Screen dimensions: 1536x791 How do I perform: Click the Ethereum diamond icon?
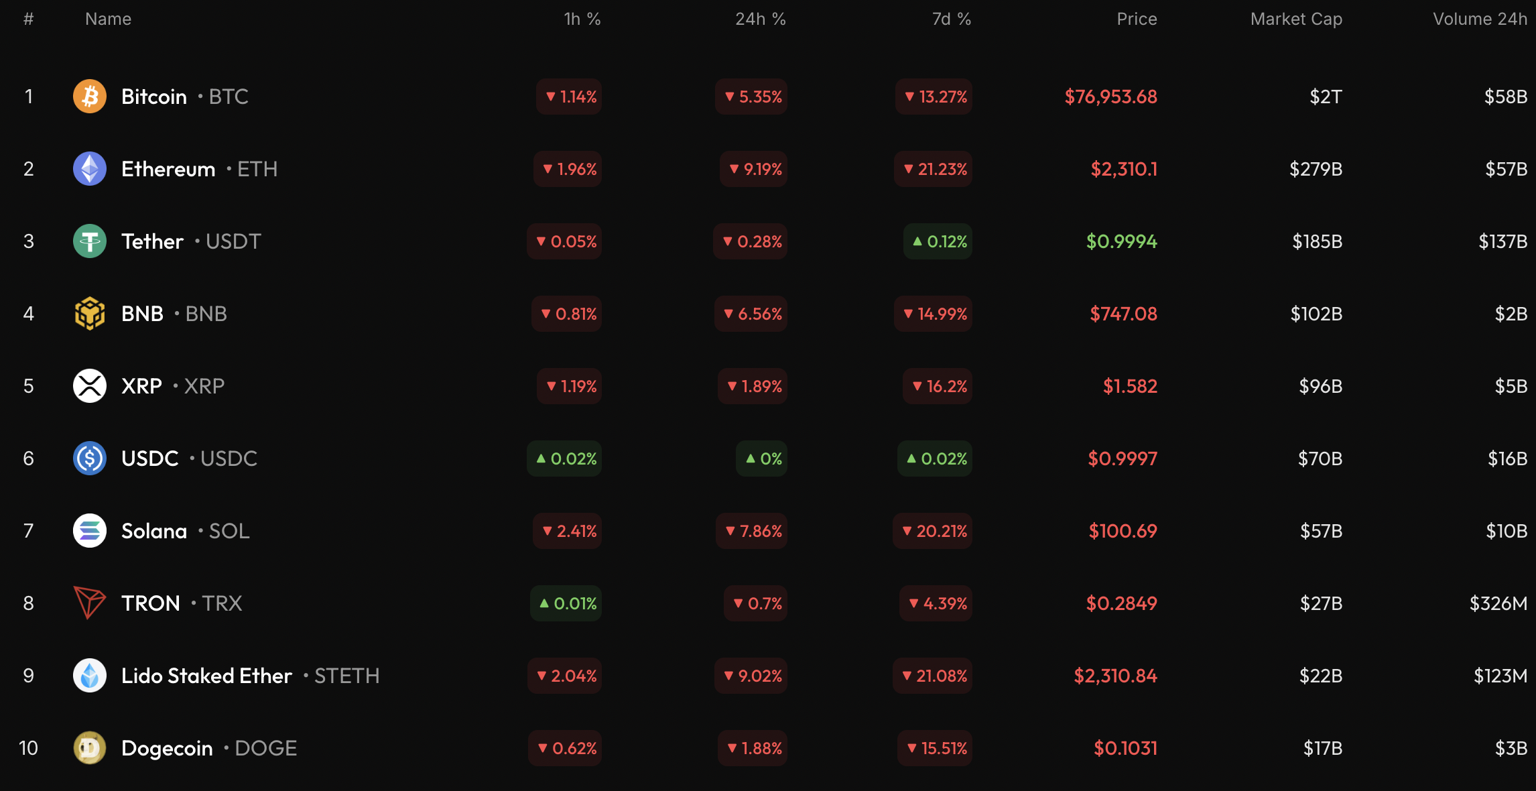pos(90,169)
